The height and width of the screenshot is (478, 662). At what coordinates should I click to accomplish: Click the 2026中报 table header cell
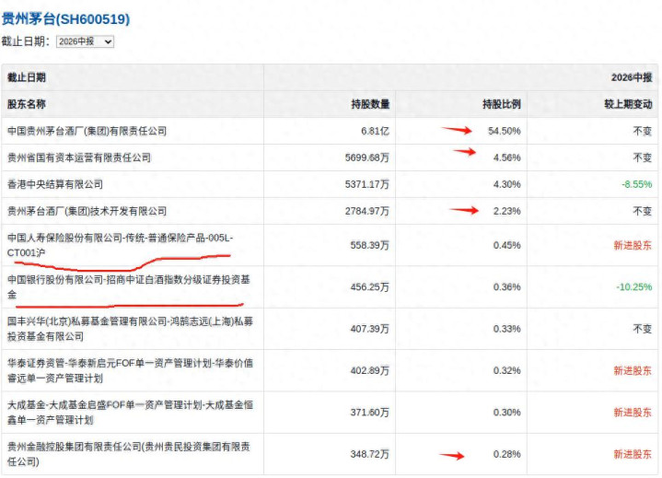632,77
